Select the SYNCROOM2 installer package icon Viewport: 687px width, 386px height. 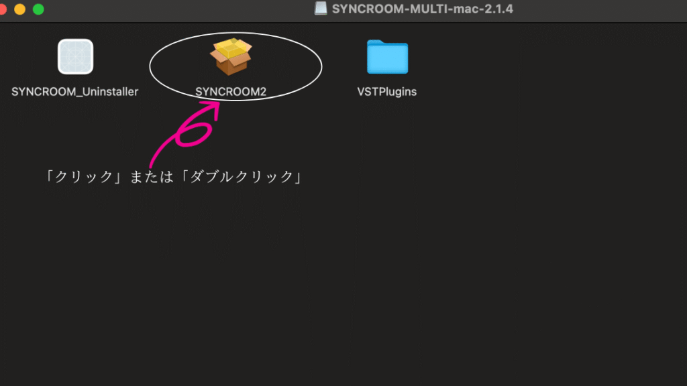point(231,56)
